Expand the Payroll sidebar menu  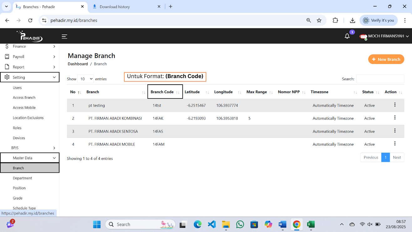[30, 57]
